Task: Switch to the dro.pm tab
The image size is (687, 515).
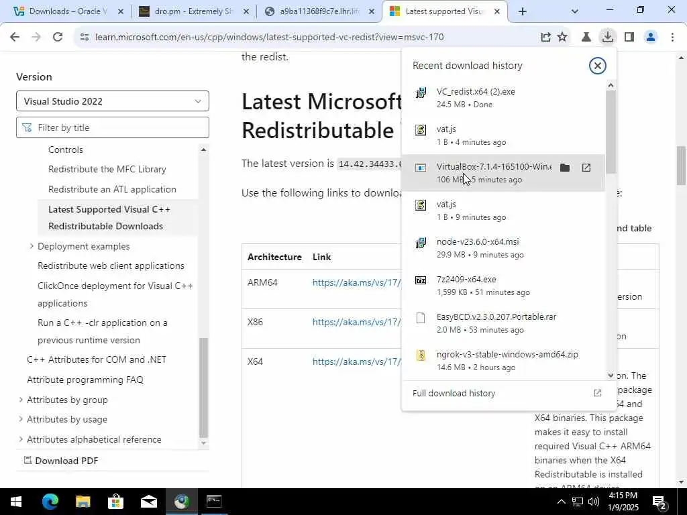Action: pyautogui.click(x=193, y=11)
